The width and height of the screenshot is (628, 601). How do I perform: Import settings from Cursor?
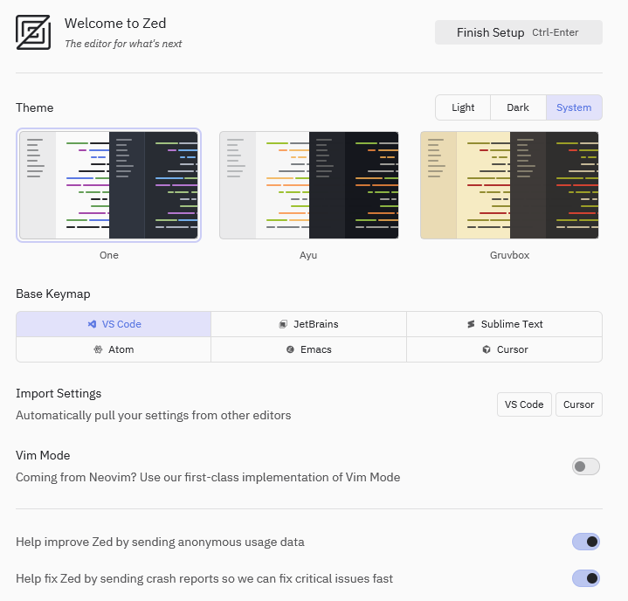point(578,404)
